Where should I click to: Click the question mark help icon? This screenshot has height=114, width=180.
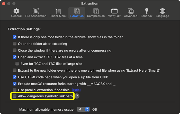click(77, 96)
